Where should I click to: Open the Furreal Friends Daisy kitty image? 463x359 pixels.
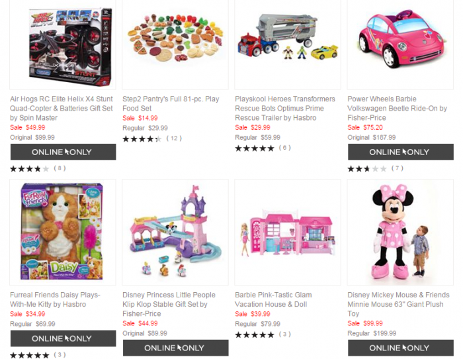point(63,232)
